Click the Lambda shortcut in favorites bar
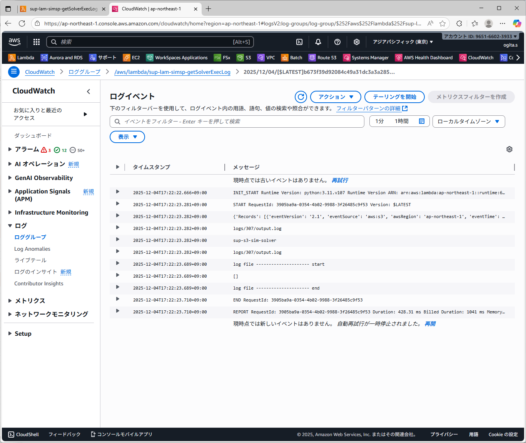526x443 pixels. 22,58
